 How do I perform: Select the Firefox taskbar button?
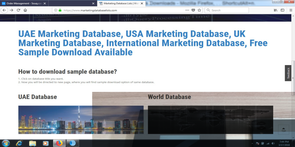[59, 143]
